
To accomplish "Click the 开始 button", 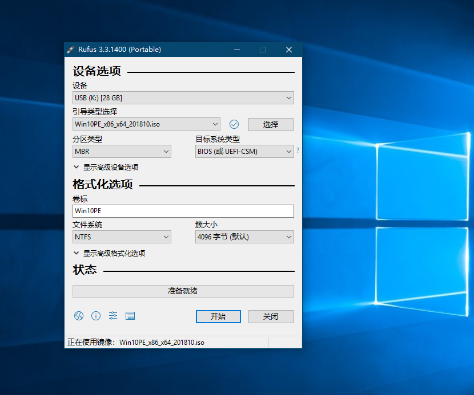I will pos(218,316).
